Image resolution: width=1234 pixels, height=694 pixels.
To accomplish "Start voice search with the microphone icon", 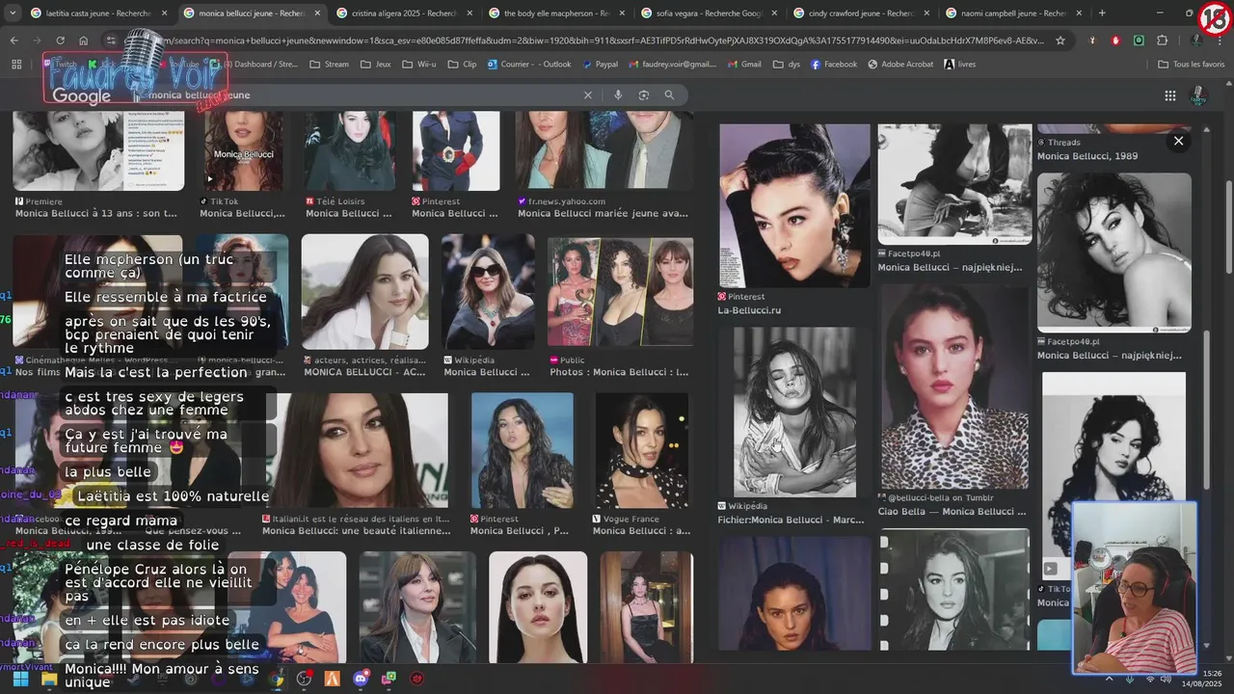I will click(x=618, y=95).
